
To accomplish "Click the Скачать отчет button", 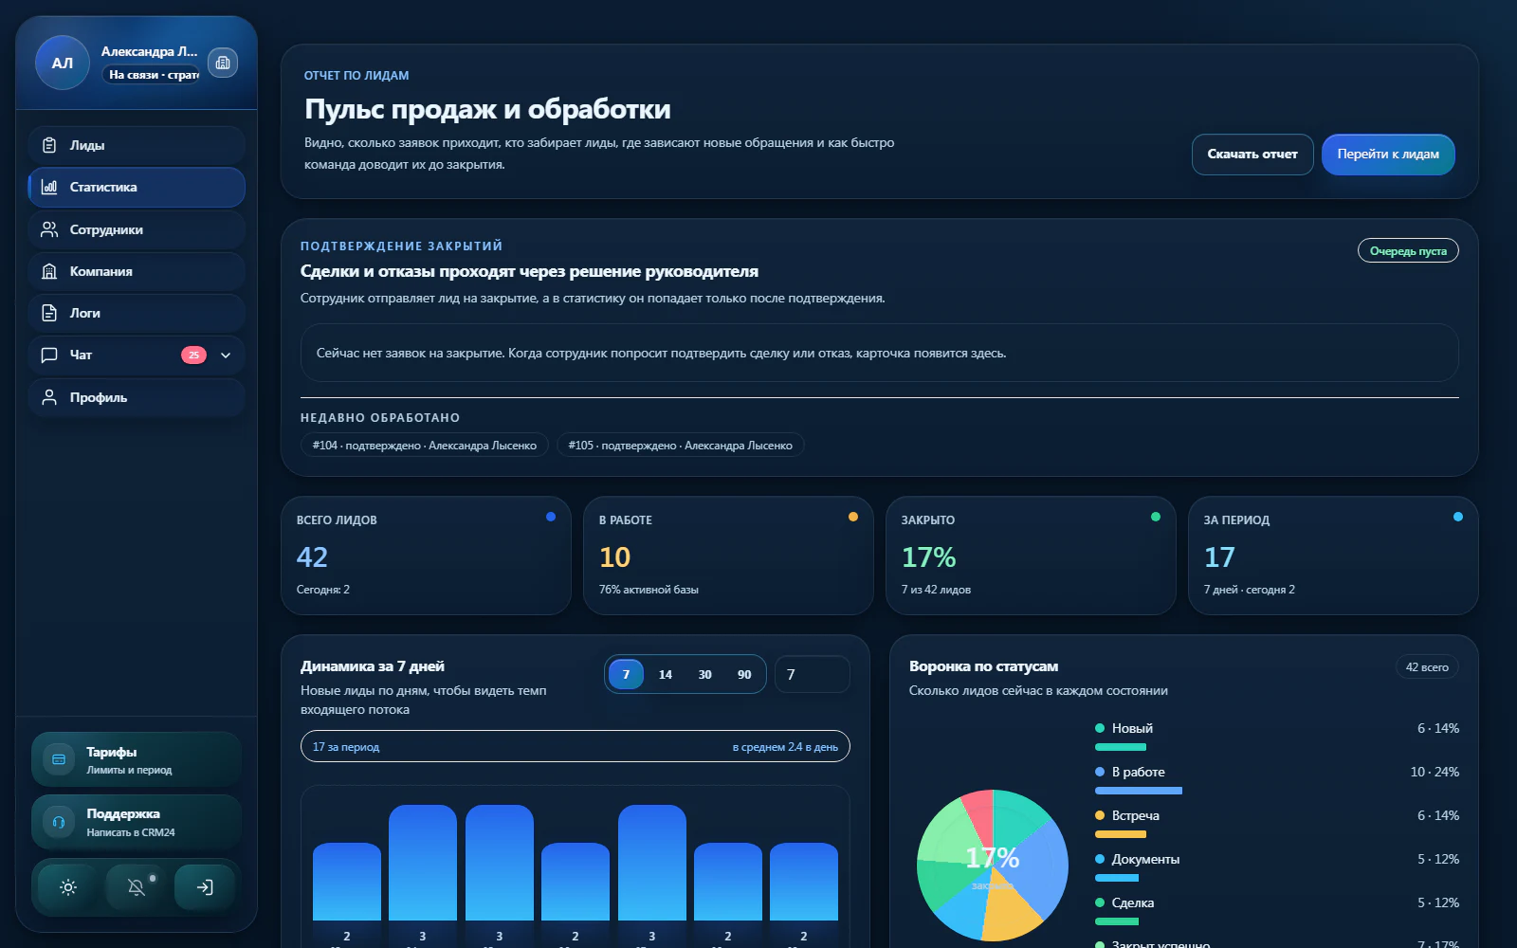I will click(1252, 155).
